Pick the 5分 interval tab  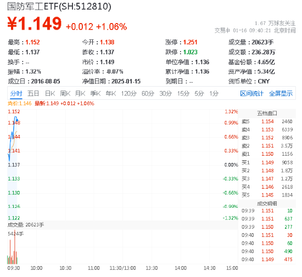pos(199,93)
